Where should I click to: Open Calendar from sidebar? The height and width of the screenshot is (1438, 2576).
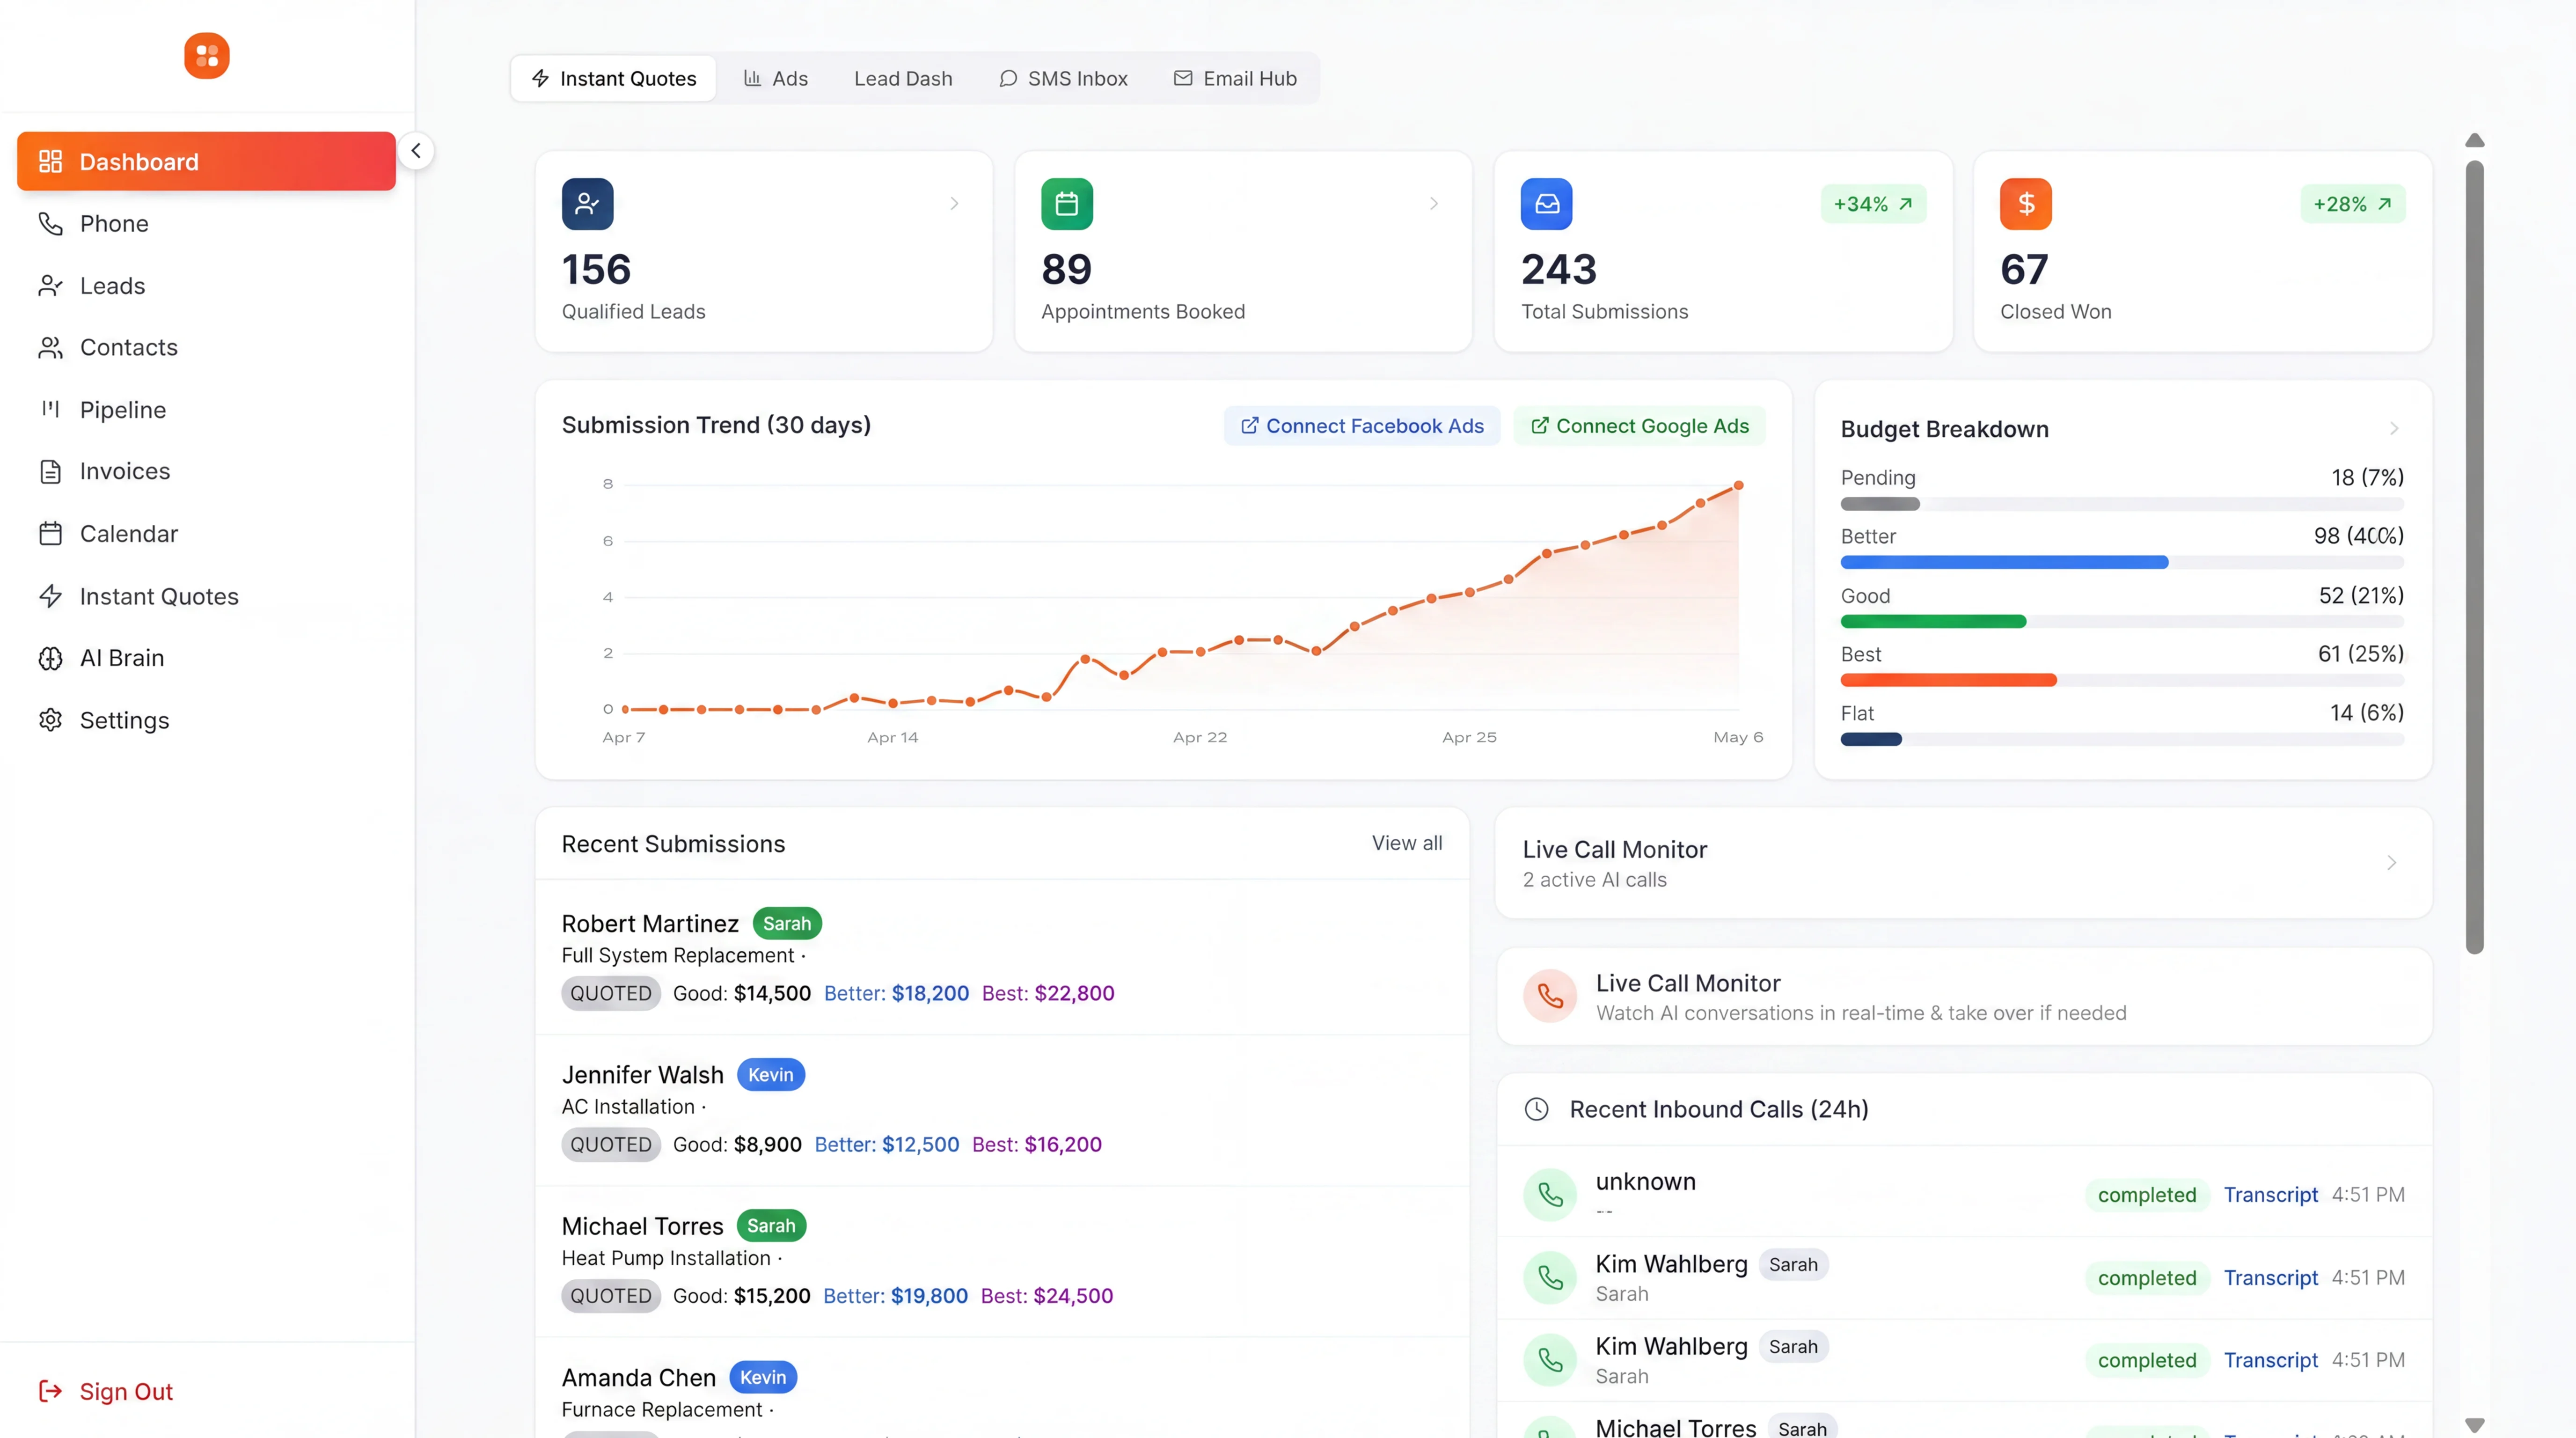tap(206, 533)
